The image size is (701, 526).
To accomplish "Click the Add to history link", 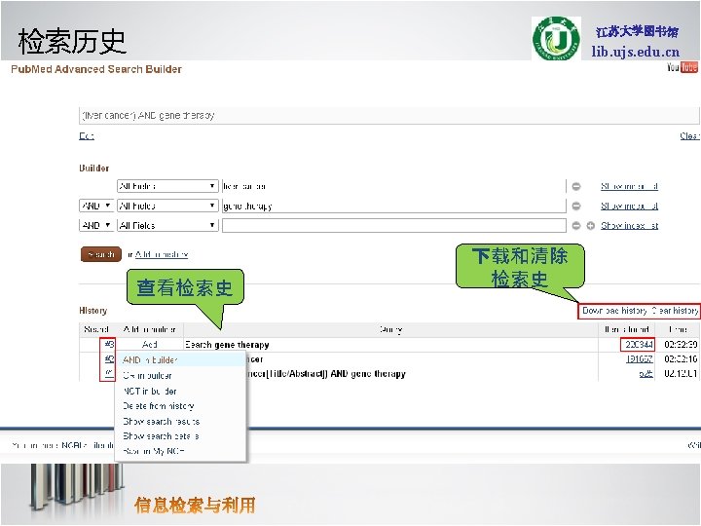I will (x=162, y=254).
